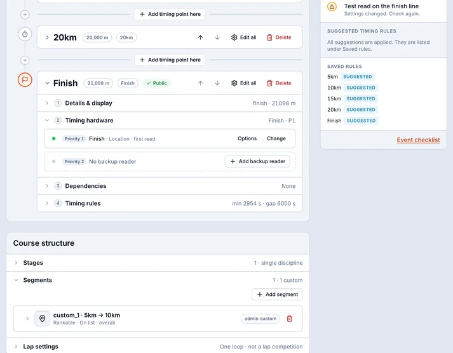Move 20km timing point down
Viewport: 453px width, 353px height.
coord(217,37)
